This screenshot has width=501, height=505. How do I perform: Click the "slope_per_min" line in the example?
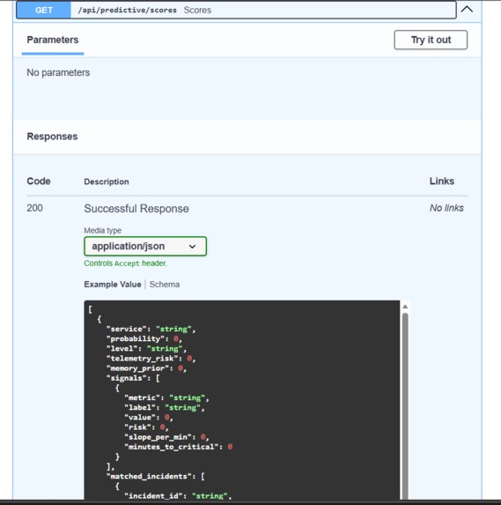(166, 437)
